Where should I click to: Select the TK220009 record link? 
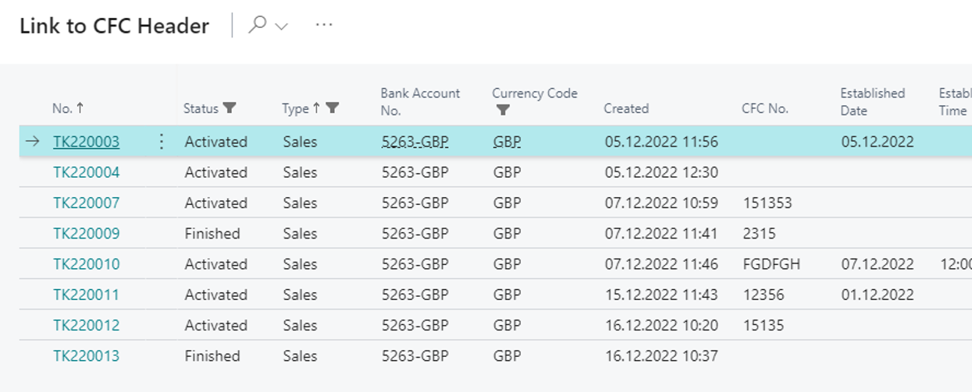point(86,233)
